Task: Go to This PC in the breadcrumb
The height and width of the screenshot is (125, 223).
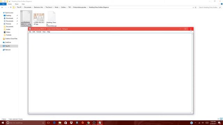Action: tap(19, 7)
